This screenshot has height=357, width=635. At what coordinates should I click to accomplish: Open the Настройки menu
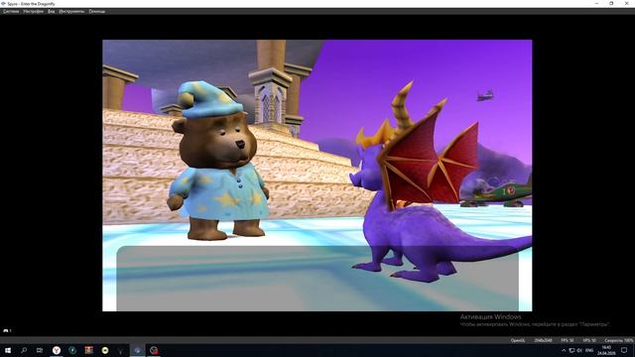[33, 11]
